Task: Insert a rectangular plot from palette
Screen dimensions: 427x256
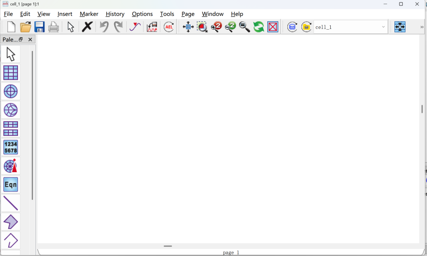Action: click(10, 73)
